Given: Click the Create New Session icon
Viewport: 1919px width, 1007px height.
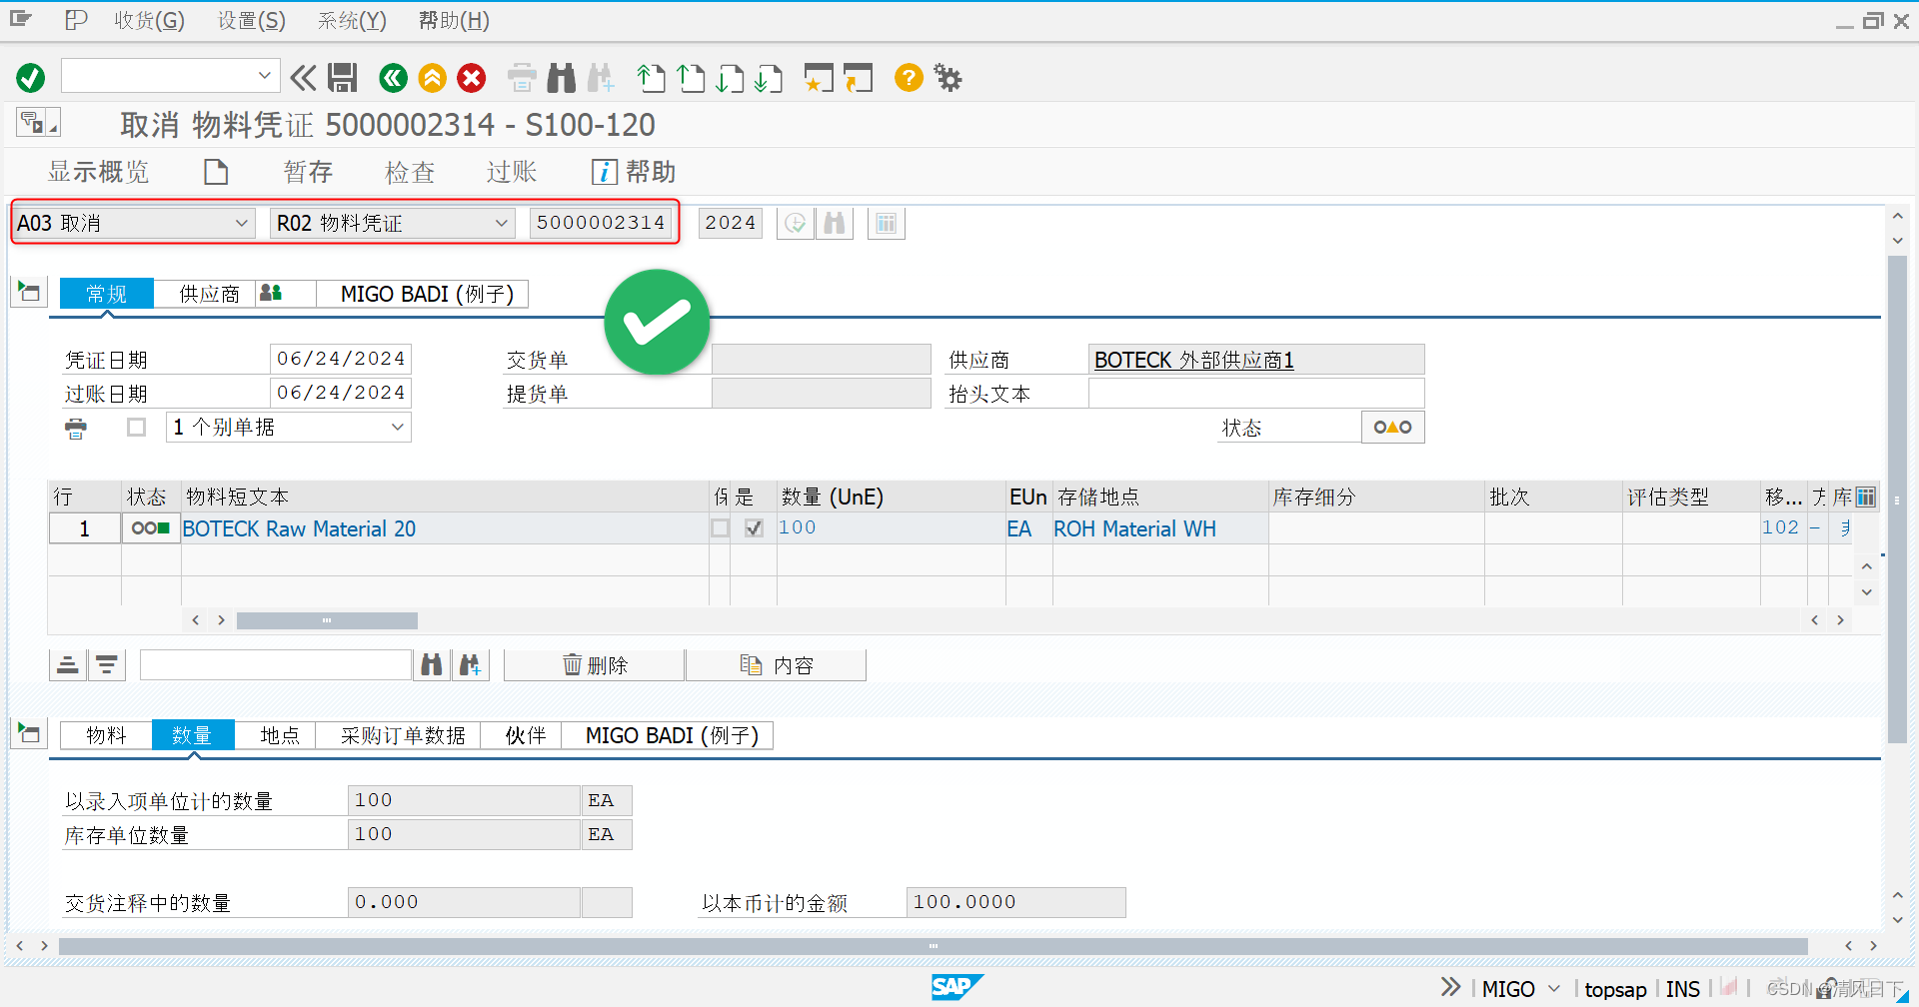Looking at the screenshot, I should click(x=819, y=77).
